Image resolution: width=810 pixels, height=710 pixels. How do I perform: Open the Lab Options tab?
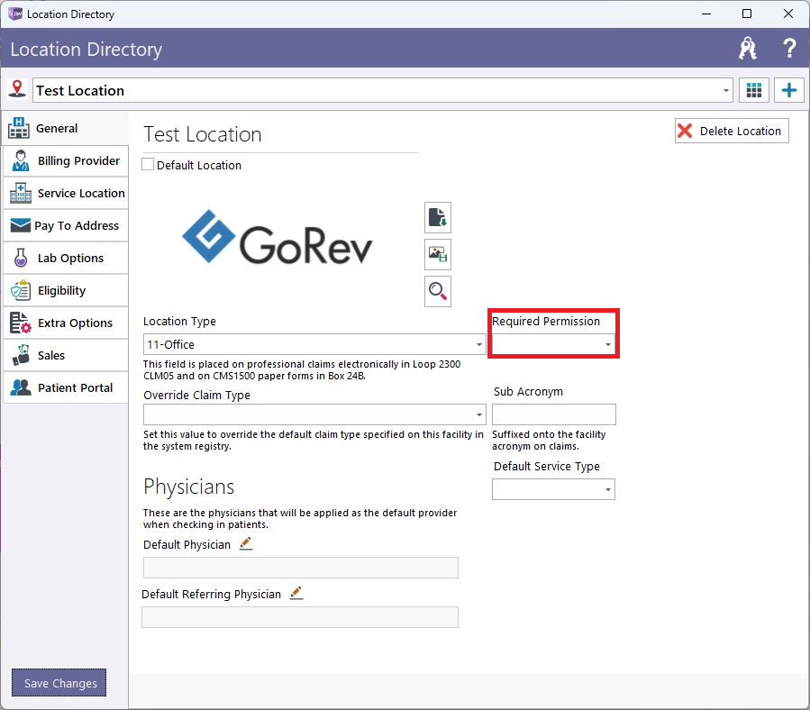tap(66, 258)
